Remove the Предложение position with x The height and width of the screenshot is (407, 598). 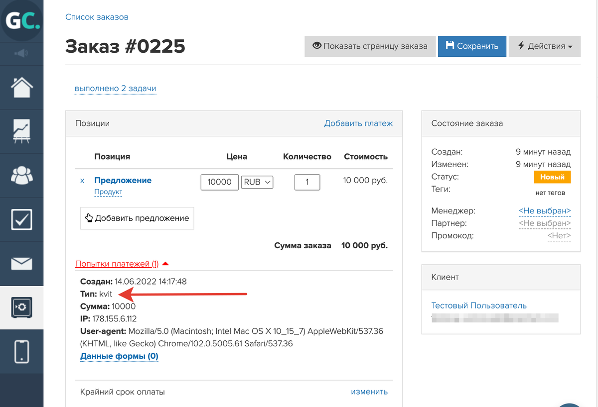pyautogui.click(x=82, y=181)
